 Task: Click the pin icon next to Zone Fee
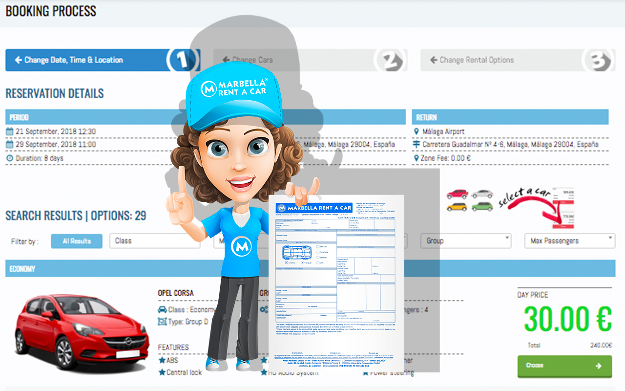416,158
